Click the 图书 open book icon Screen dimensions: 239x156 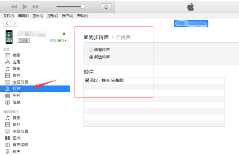tap(8, 138)
